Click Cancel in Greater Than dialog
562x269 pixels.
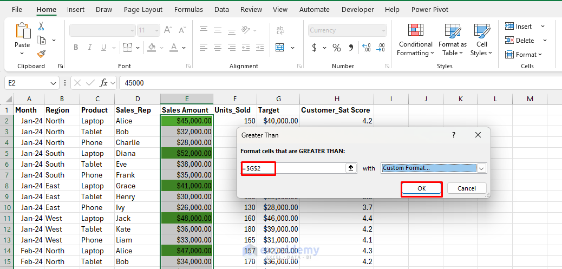click(x=467, y=188)
